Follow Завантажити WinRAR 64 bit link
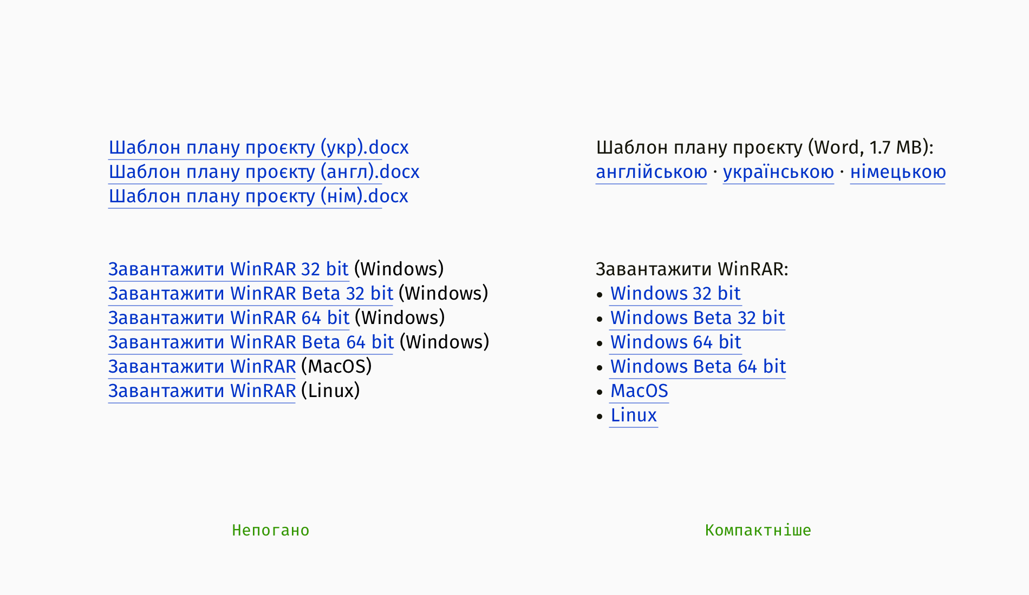 229,318
